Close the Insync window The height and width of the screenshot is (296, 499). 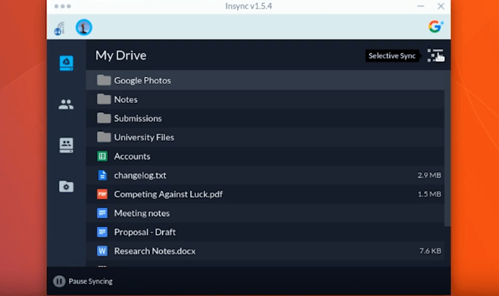click(x=441, y=6)
